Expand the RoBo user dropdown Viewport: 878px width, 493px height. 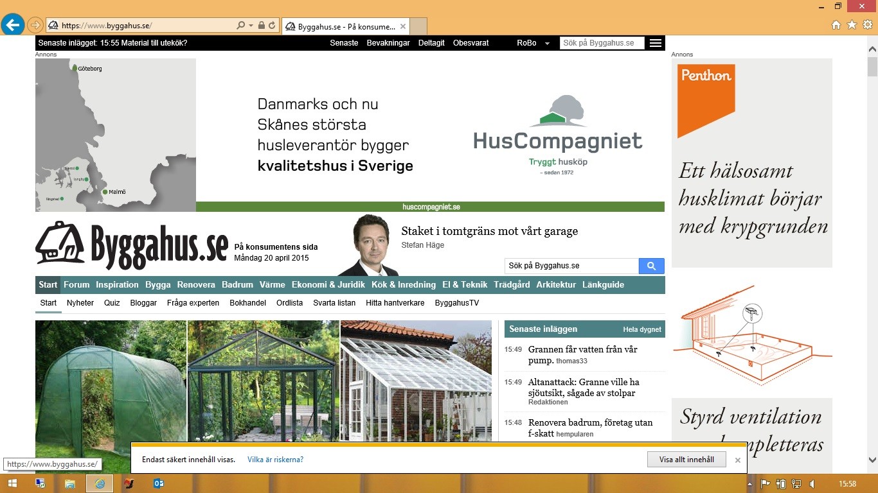click(x=547, y=44)
